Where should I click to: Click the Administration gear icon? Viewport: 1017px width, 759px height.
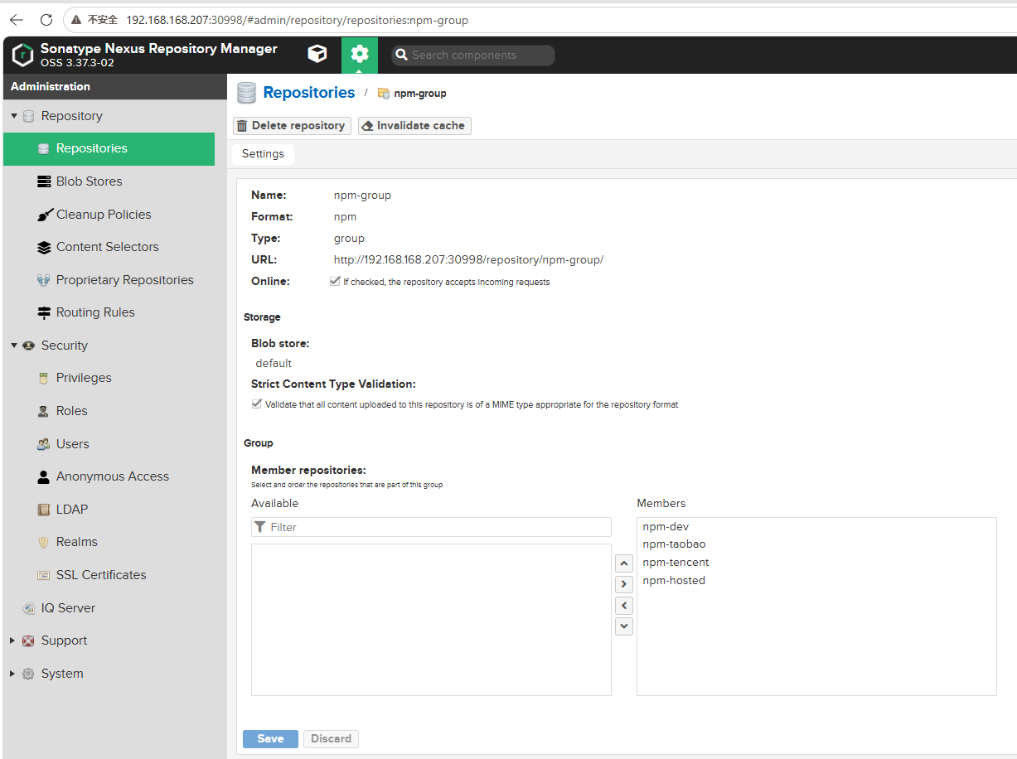[359, 55]
